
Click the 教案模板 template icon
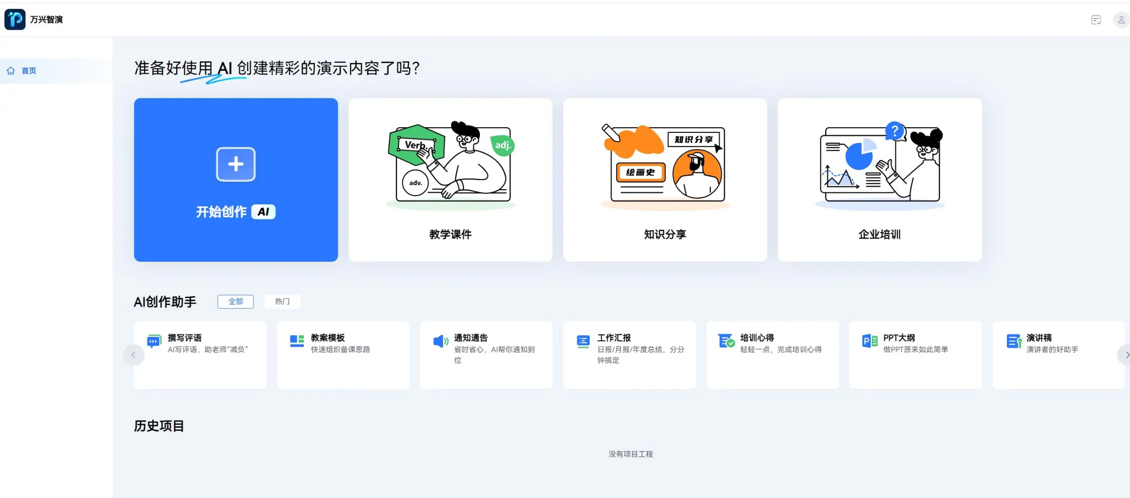pos(297,341)
